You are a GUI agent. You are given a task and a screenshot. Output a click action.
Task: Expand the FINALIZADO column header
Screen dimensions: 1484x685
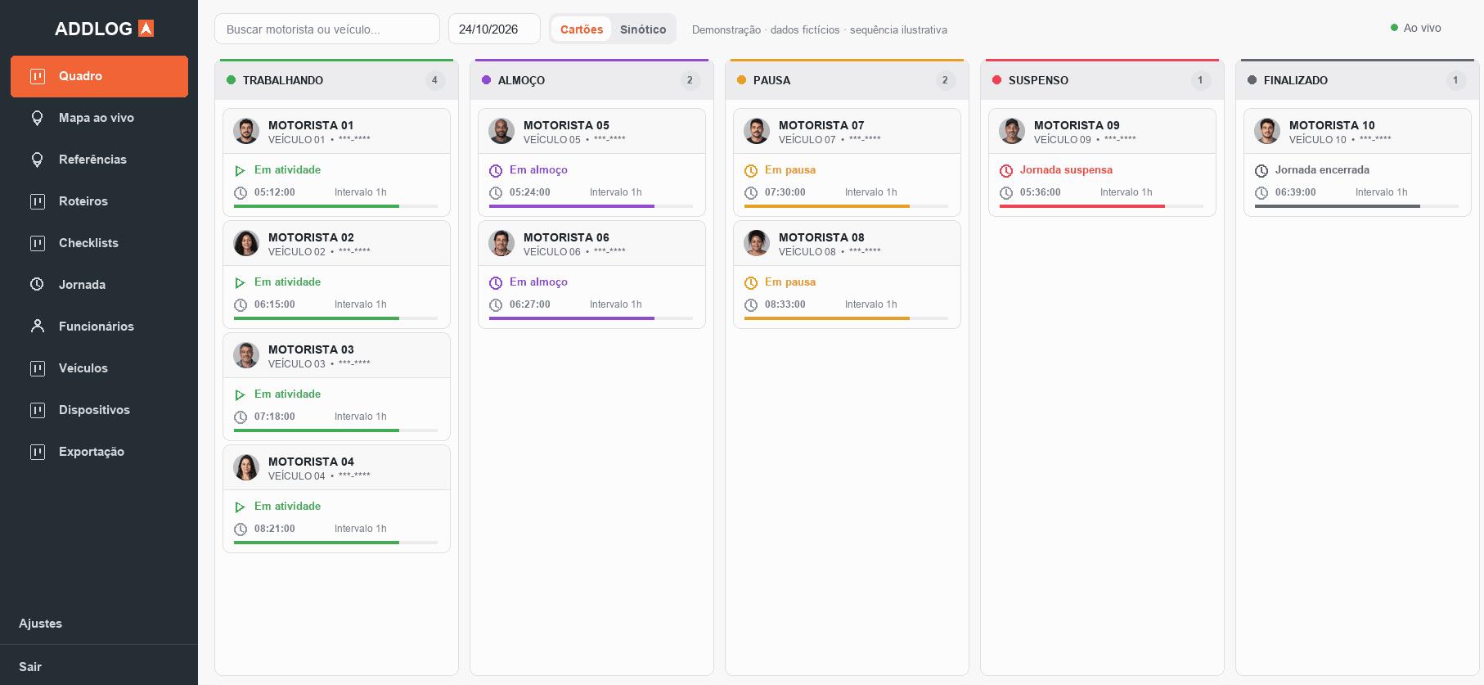(x=1357, y=80)
